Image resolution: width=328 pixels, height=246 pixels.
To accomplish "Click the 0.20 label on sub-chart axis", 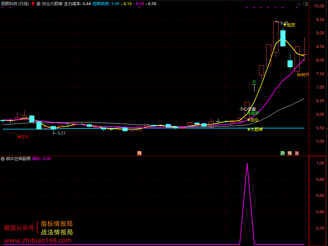I will 320,228.
